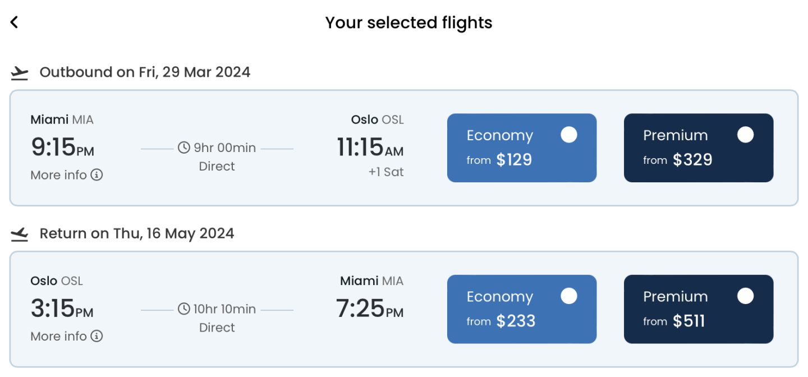Viewport: 808px width, 377px height.
Task: Open More info for the return flight
Action: (59, 336)
